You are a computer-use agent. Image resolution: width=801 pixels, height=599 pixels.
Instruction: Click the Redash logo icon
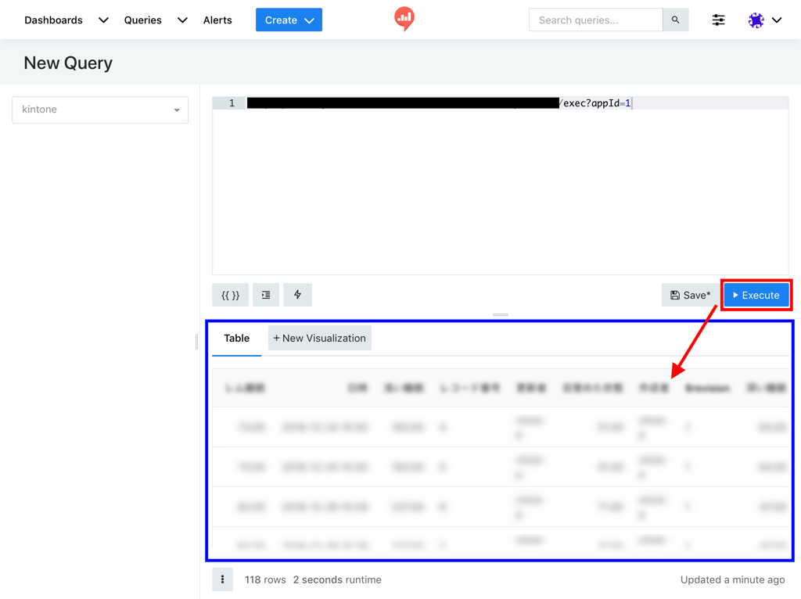pyautogui.click(x=404, y=19)
